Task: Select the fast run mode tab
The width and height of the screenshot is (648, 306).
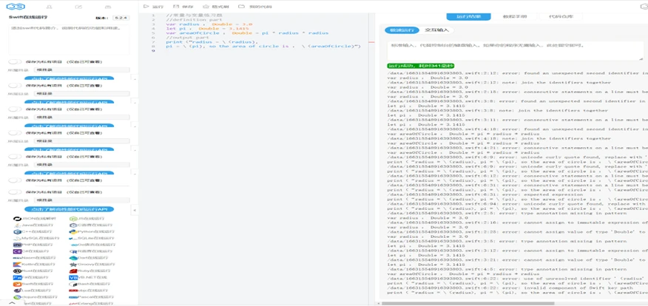Action: (x=402, y=30)
